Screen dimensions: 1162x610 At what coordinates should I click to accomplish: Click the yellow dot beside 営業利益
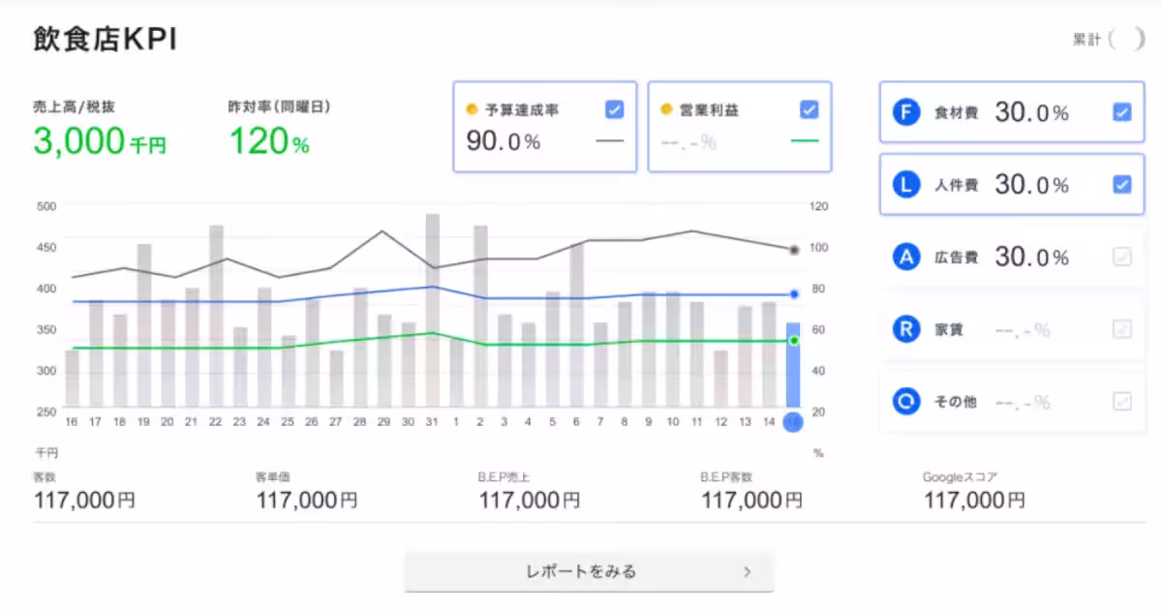665,110
